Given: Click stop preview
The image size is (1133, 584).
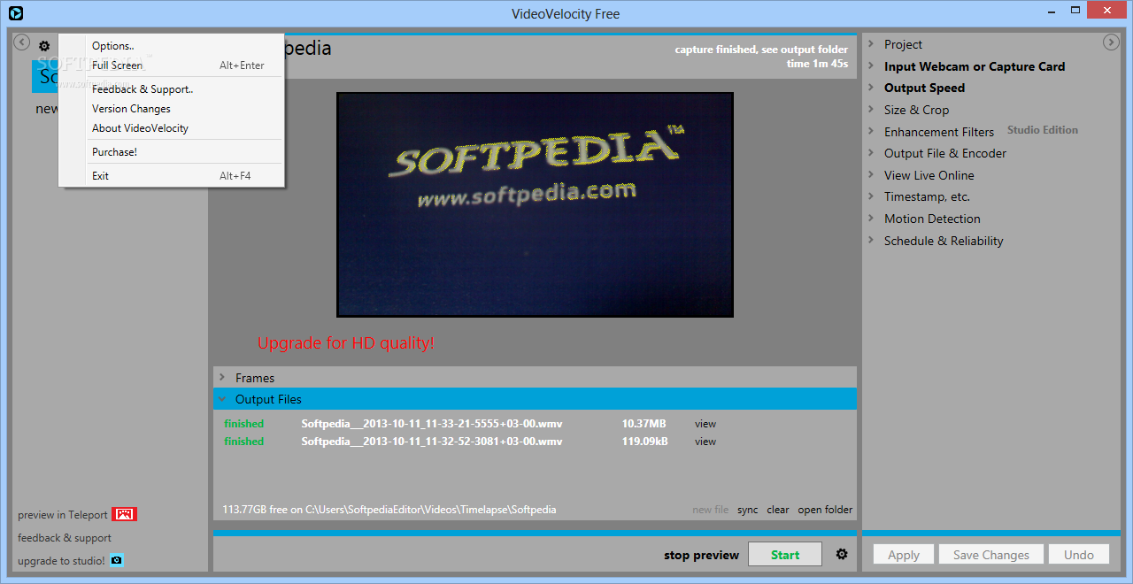Looking at the screenshot, I should (x=701, y=556).
